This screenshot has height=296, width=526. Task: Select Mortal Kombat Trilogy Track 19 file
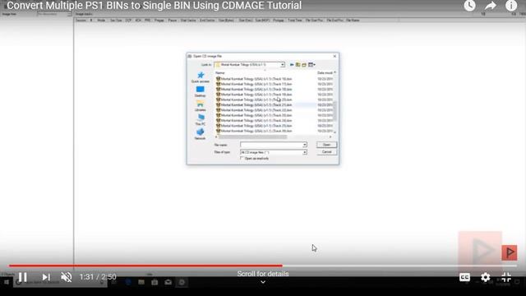tap(254, 95)
